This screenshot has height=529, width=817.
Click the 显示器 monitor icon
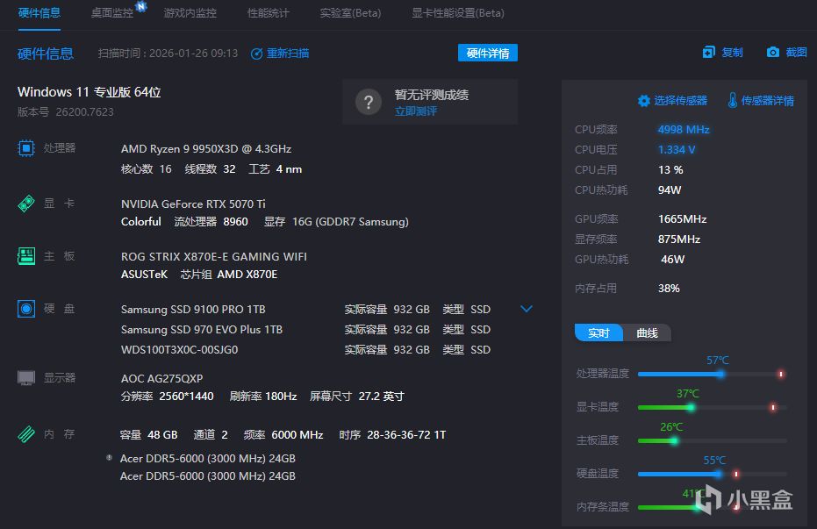point(26,377)
